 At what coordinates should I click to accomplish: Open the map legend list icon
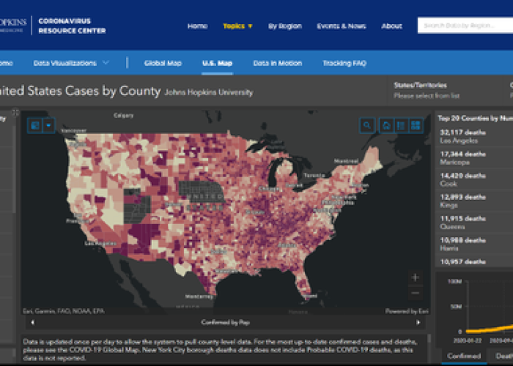coord(401,125)
